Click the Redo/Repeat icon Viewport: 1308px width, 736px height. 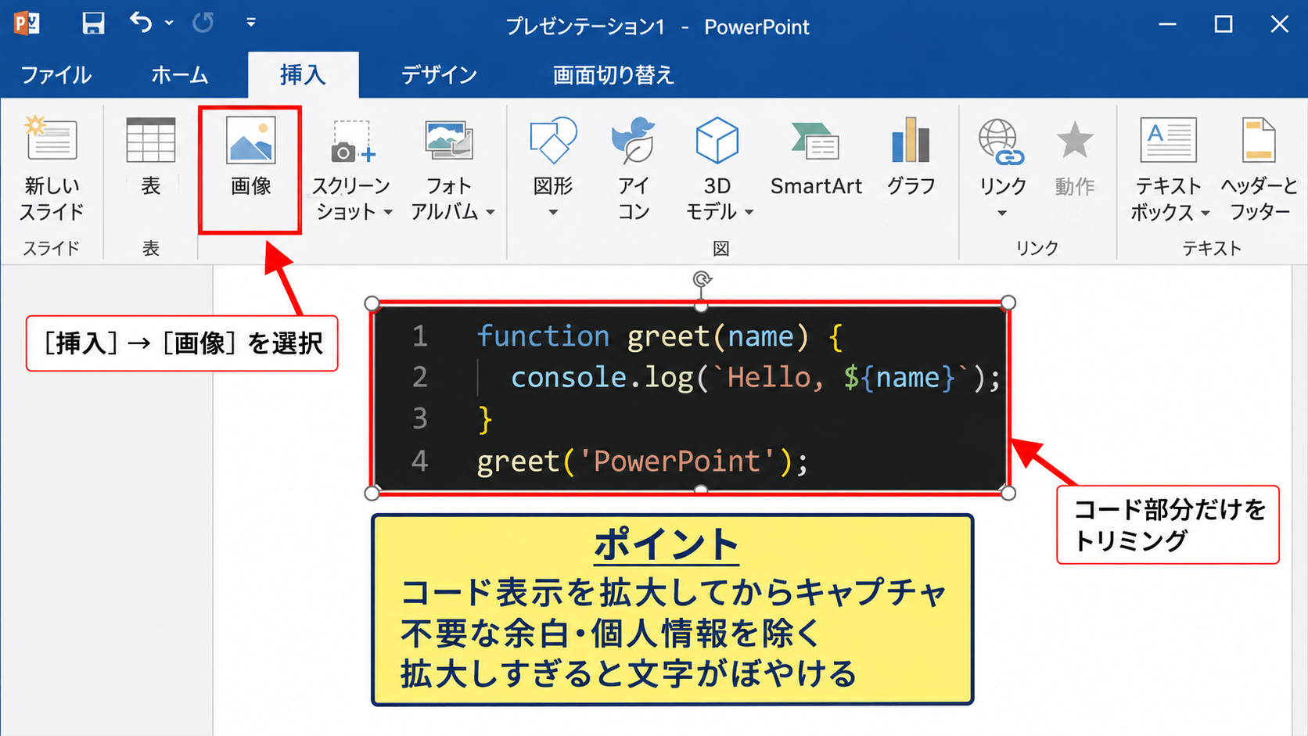pos(203,23)
